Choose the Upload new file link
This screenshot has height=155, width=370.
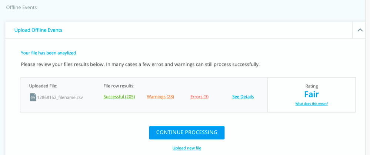[187, 148]
